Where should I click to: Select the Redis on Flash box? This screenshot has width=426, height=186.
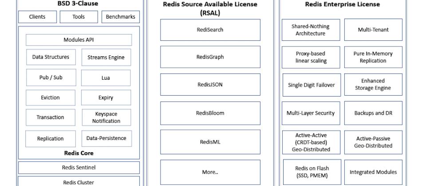tap(312, 172)
